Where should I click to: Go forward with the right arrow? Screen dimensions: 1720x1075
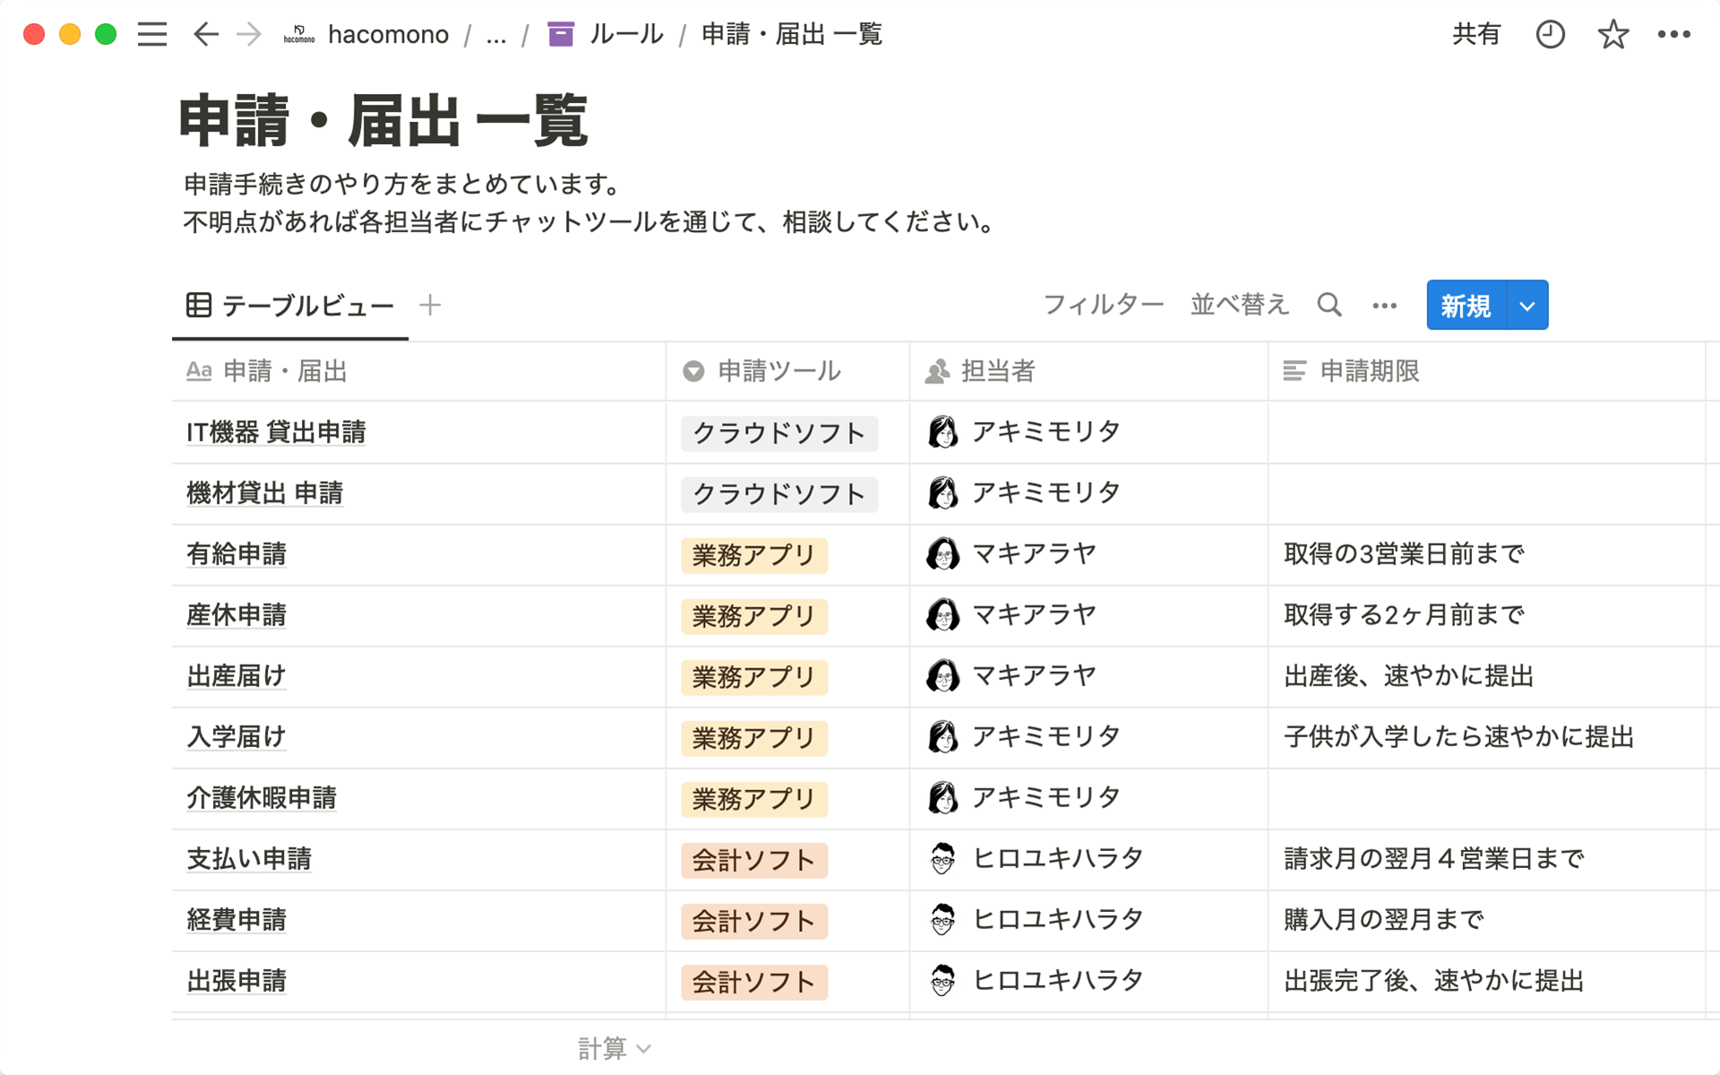click(249, 35)
